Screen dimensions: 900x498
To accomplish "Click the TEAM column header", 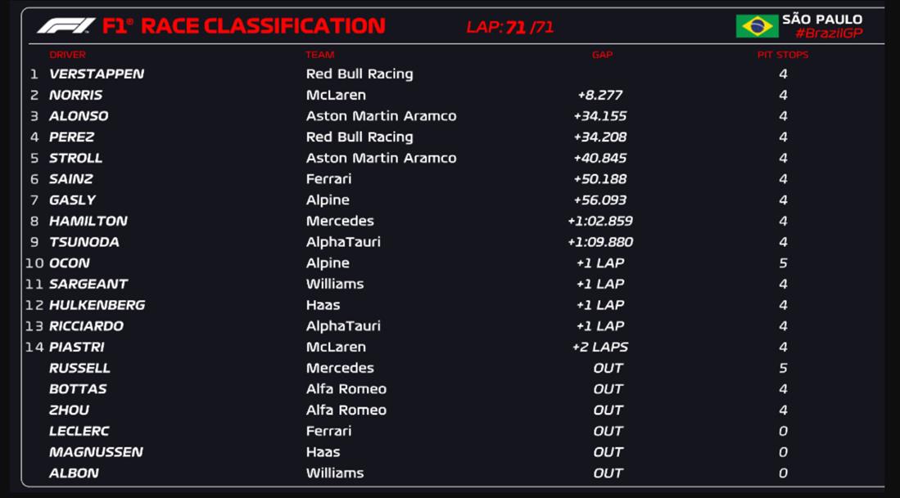I will click(319, 55).
